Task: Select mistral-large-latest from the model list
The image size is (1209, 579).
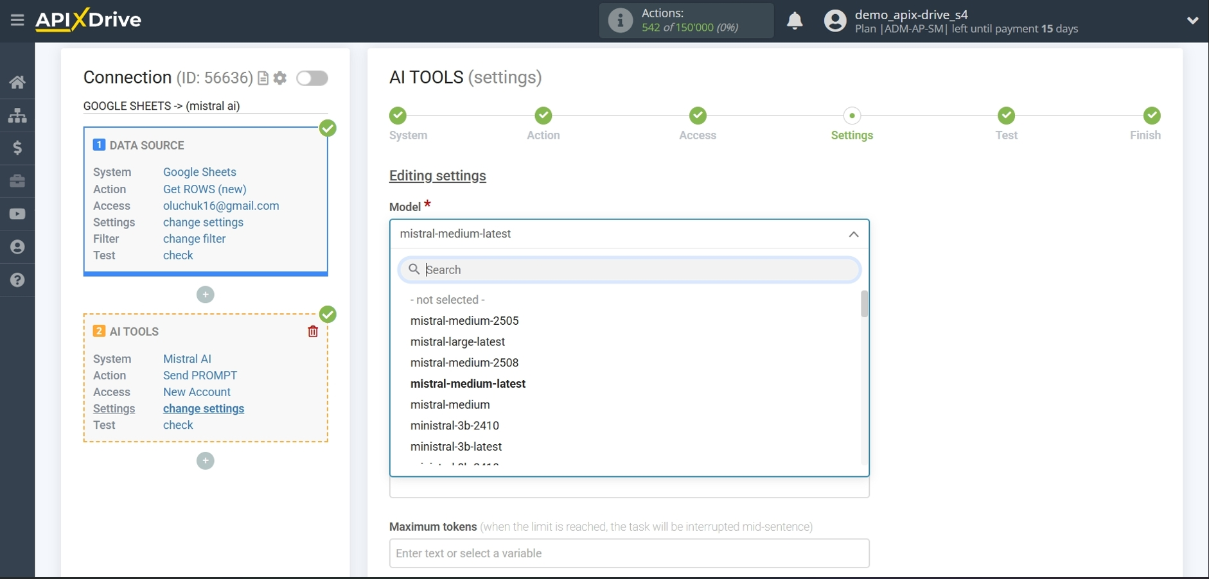Action: pos(457,341)
